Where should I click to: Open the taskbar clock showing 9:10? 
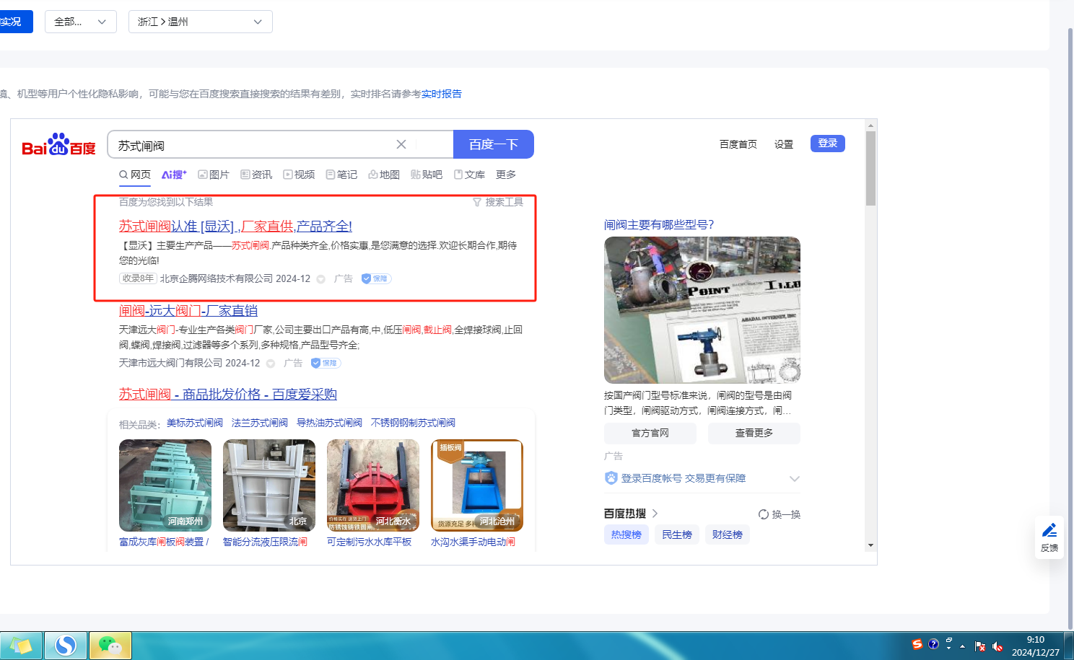(1036, 646)
